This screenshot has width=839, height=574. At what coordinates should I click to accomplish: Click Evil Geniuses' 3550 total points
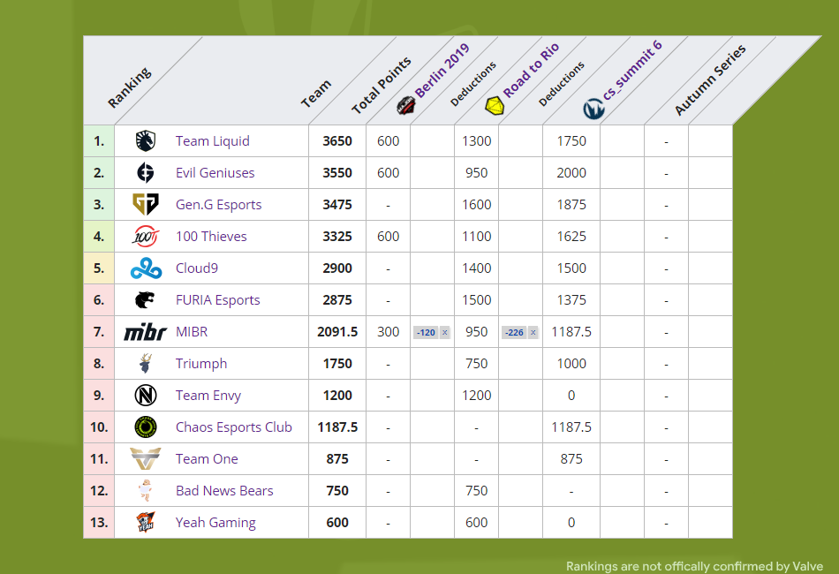click(337, 173)
